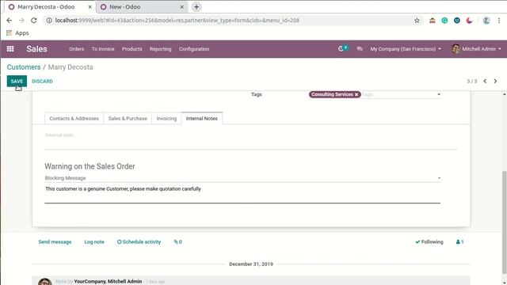Viewport: 507px width, 285px height.
Task: Click the green Grammarly extension icon
Action: click(444, 21)
